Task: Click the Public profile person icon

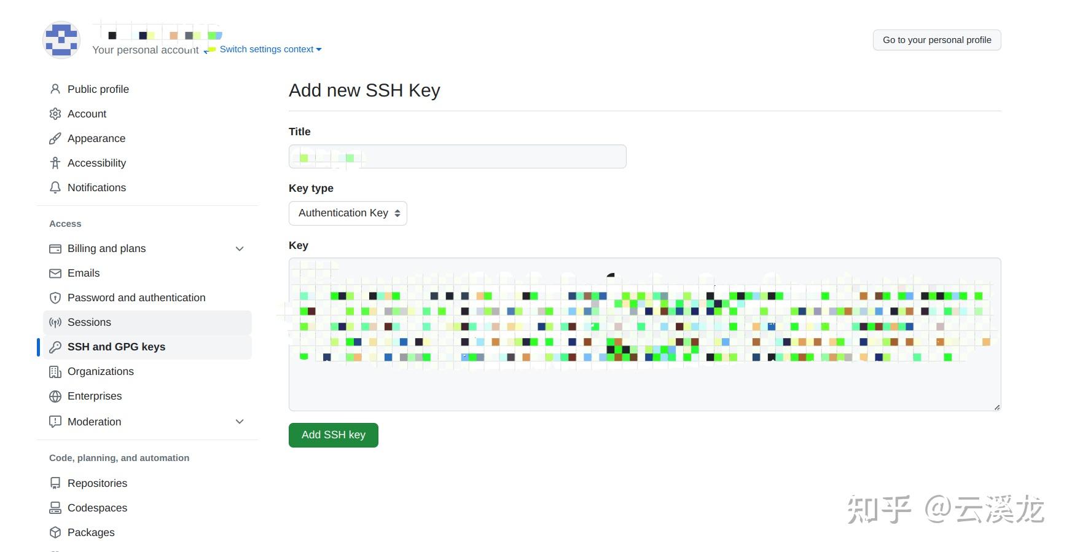Action: point(55,89)
